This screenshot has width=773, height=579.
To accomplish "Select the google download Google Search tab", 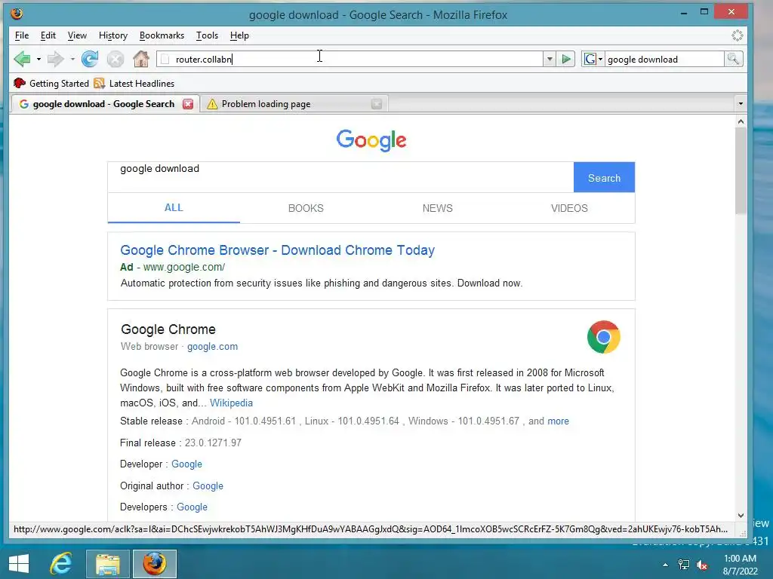I will pos(106,104).
